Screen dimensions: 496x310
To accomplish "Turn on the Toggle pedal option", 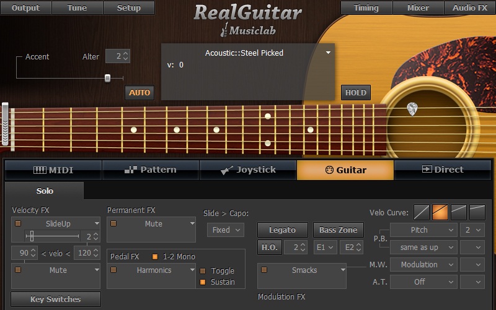I will click(x=203, y=271).
